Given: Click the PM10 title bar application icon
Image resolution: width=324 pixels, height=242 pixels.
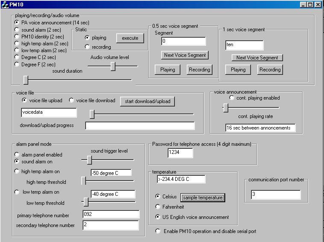Looking at the screenshot, I should [x=5, y=4].
